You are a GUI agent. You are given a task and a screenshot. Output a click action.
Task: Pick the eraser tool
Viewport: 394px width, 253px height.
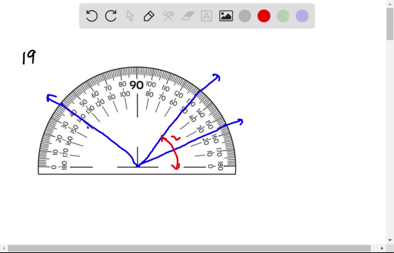coord(187,16)
